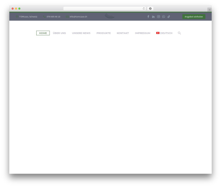Open the Instagram social icon
This screenshot has width=221, height=187.
coord(158,17)
